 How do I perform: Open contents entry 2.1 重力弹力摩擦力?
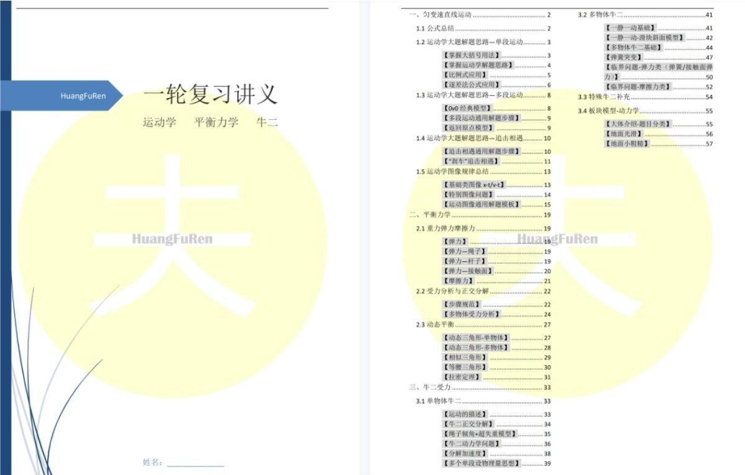[x=483, y=228]
